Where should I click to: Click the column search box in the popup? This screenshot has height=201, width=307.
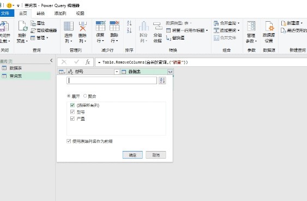point(112,80)
